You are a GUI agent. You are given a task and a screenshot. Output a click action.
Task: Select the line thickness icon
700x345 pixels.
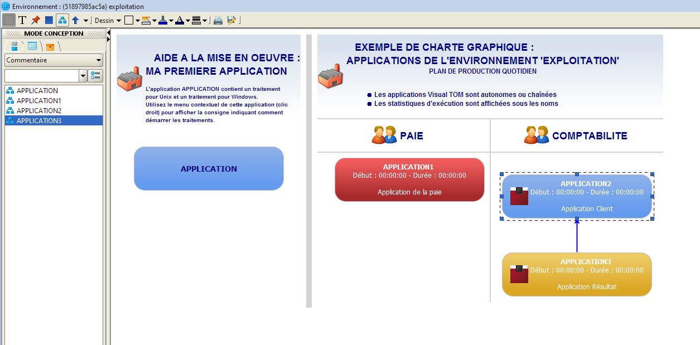click(196, 20)
